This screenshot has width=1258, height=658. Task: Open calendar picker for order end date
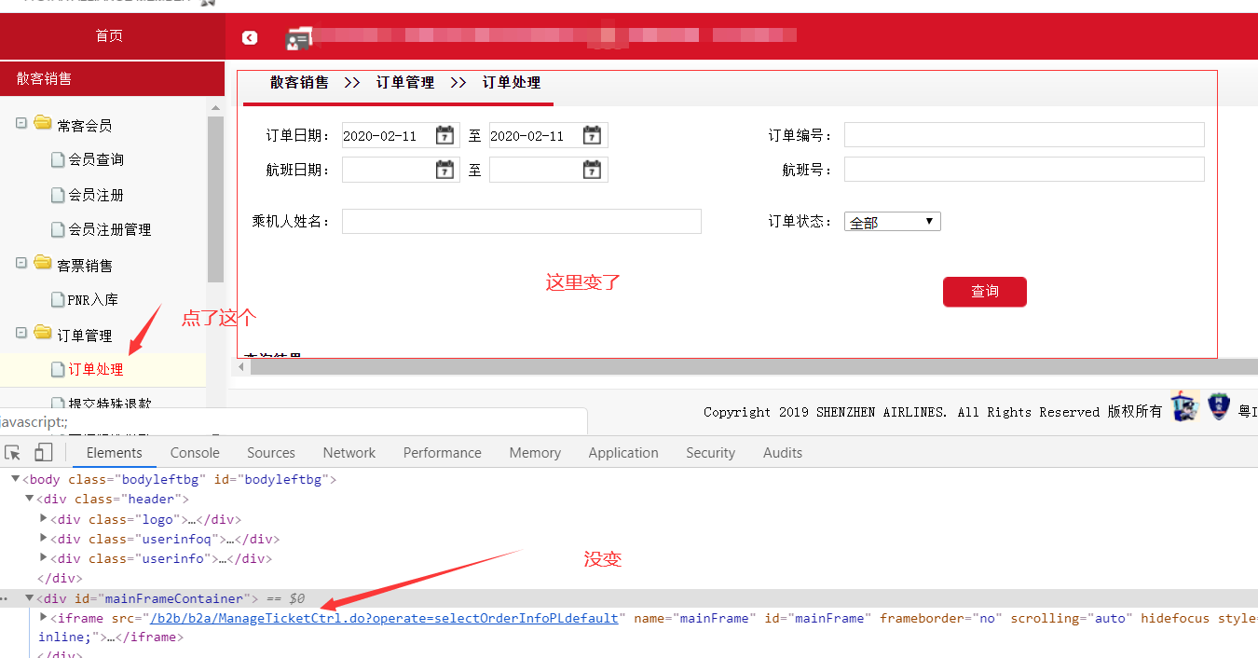(592, 135)
